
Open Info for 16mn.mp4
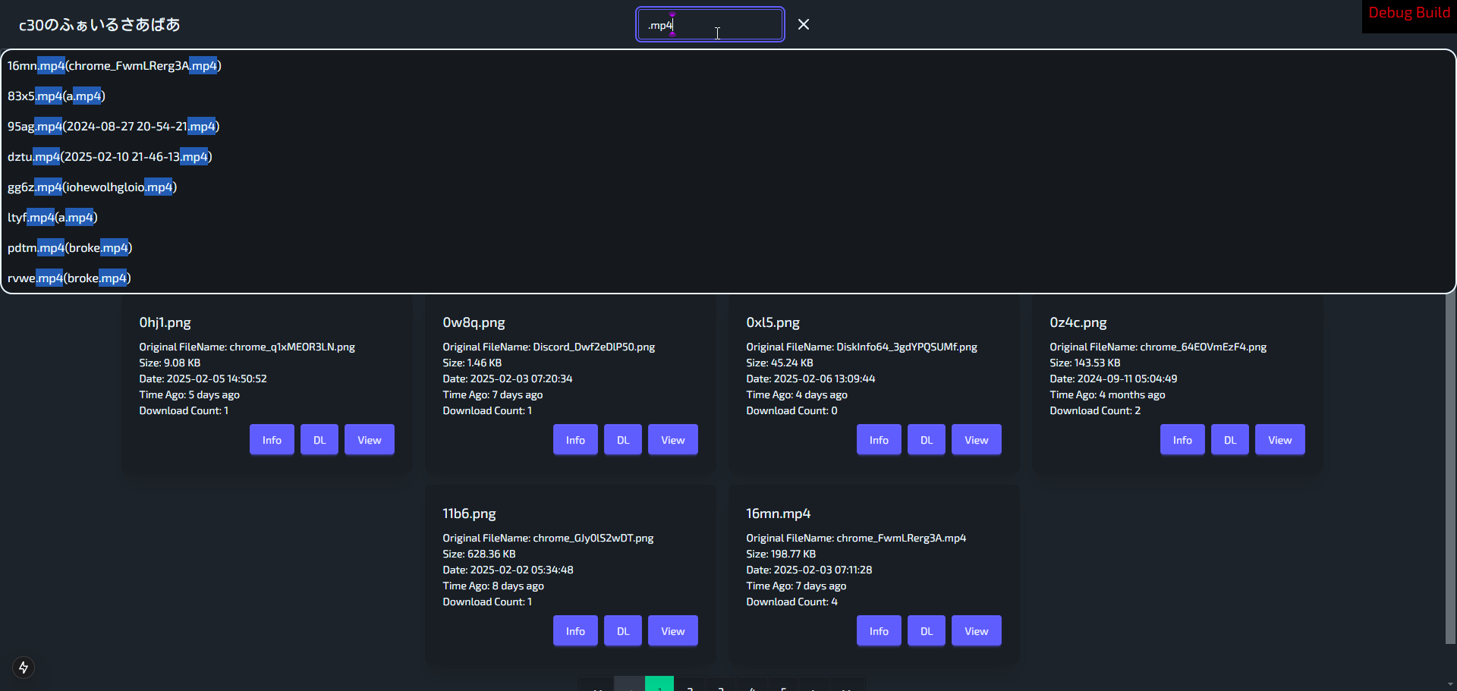click(879, 631)
